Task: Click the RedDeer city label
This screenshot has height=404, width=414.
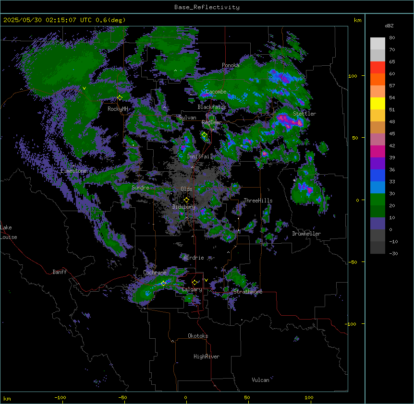Action: 211,122
